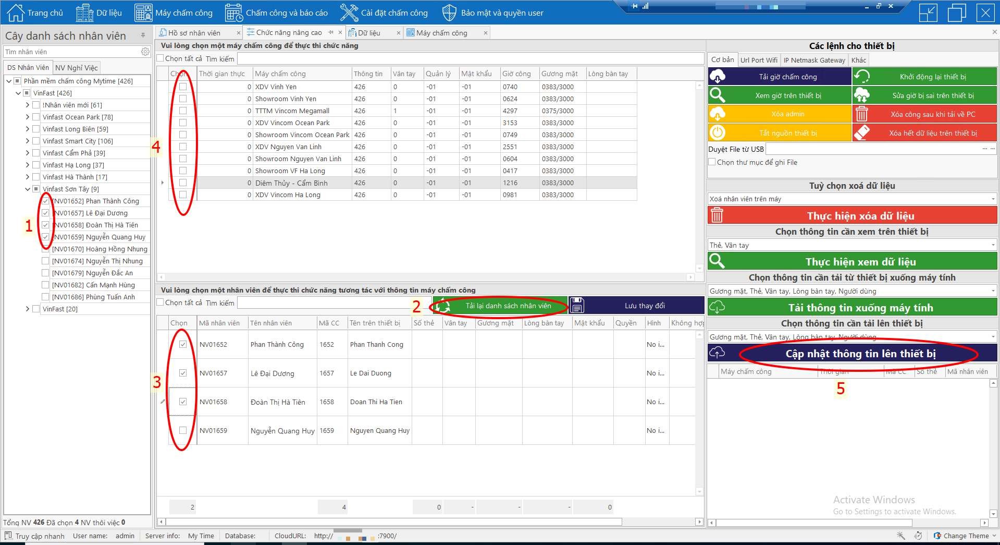Image resolution: width=1000 pixels, height=545 pixels.
Task: Click Cập nhật thông tin lên thiết bị button
Action: 860,354
